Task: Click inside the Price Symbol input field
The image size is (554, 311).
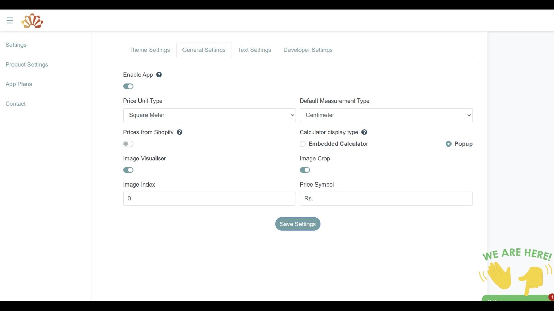Action: coord(386,198)
